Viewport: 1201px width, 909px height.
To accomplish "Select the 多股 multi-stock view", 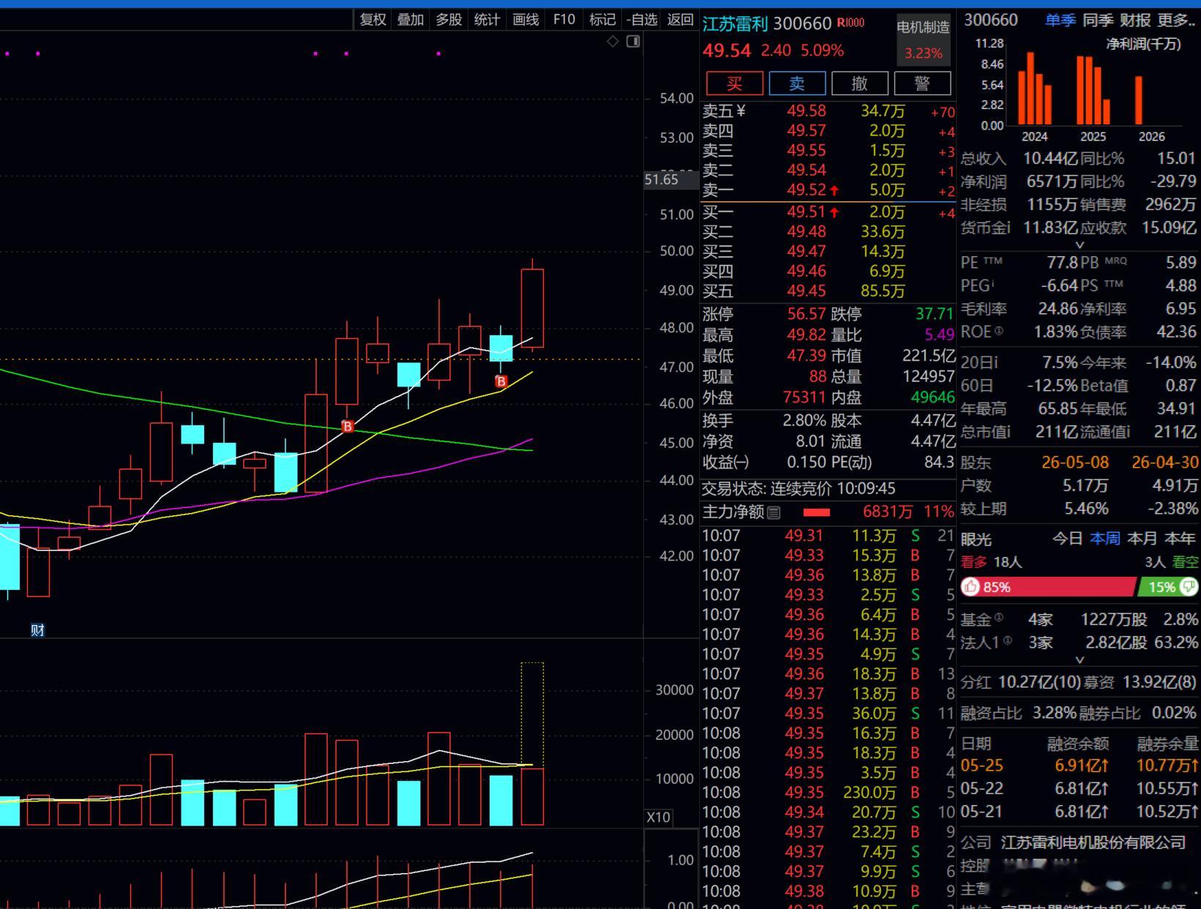I will tap(449, 20).
